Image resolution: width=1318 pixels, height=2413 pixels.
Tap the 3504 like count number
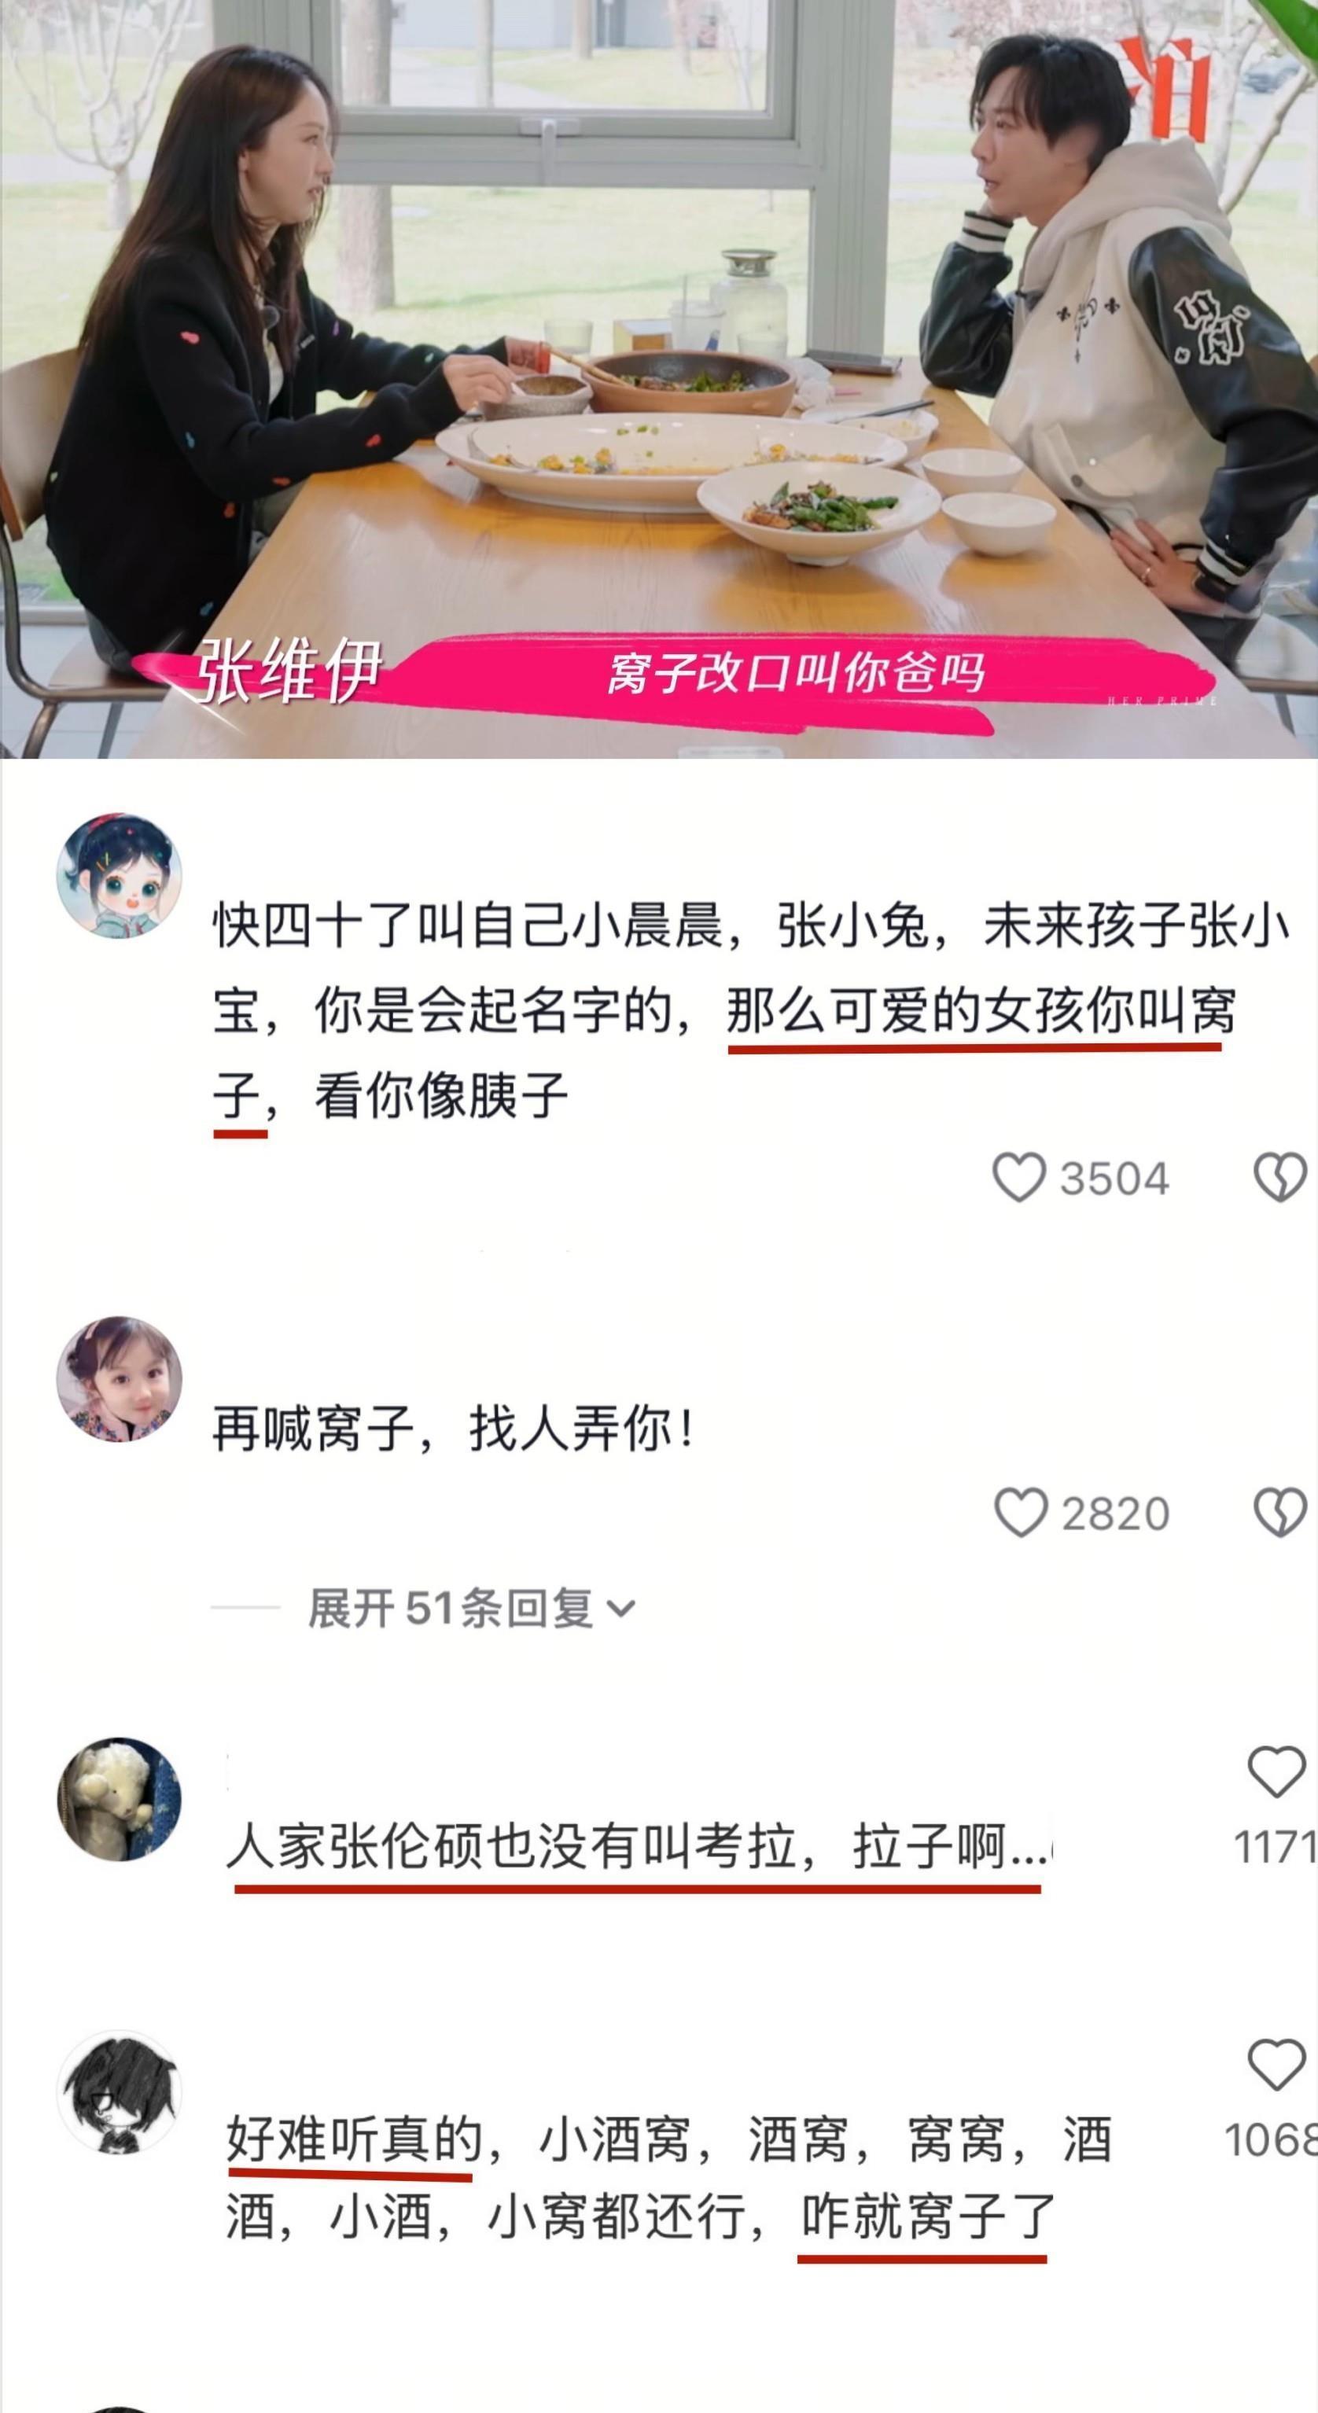(x=1115, y=1179)
